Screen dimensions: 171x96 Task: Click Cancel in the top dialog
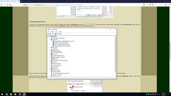pos(94,15)
